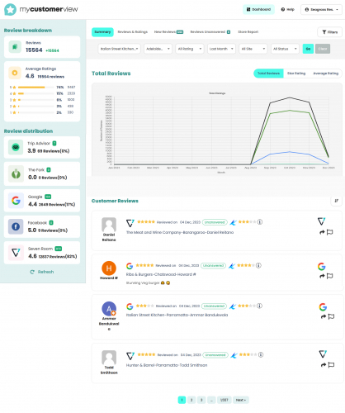Screen dimensions: 345x413
Task: Flag Todd Smithson's review
Action: 331,365
